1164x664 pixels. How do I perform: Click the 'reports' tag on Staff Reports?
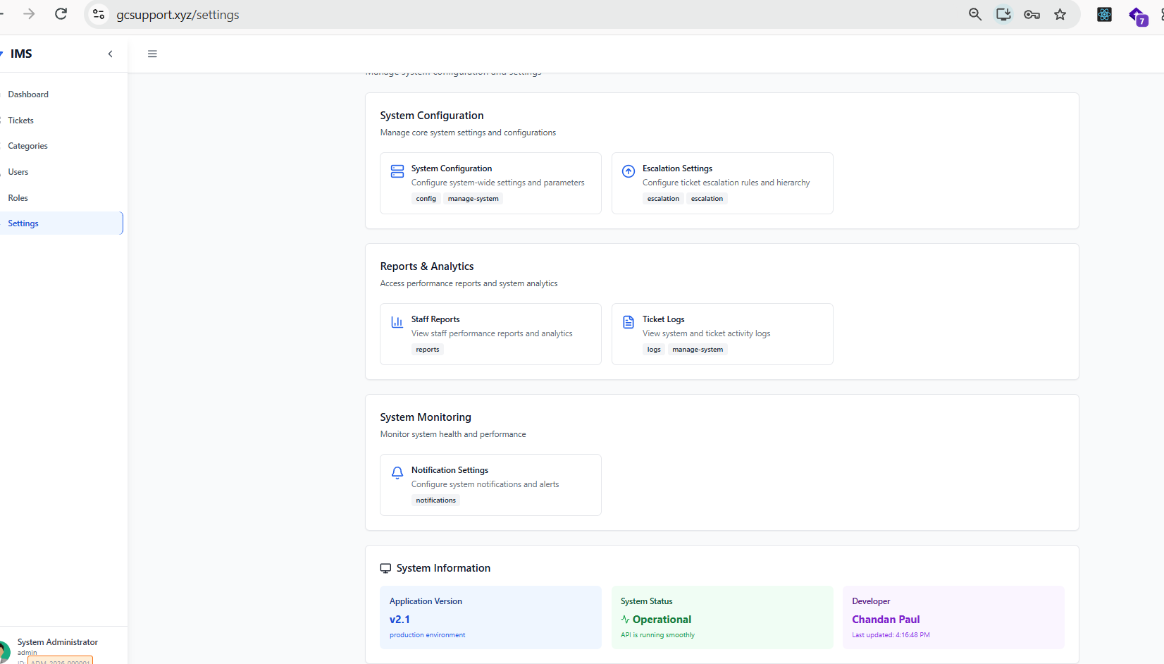[x=428, y=350]
